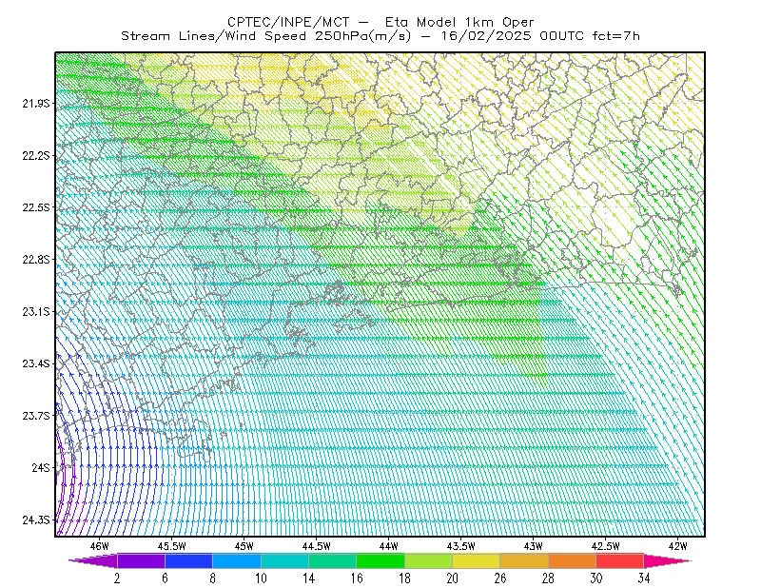
Task: Select the gold 26–28 legend swatch
Action: 524,560
